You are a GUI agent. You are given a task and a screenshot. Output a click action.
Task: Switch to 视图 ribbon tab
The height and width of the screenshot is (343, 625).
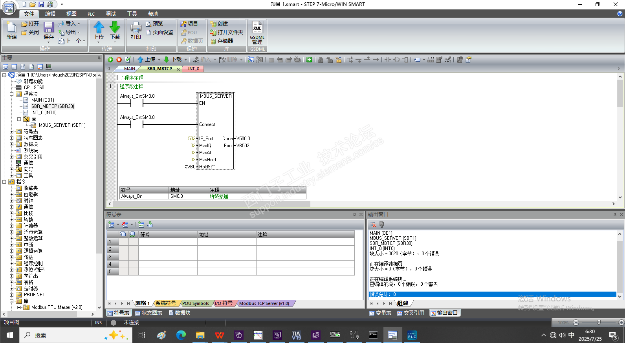71,14
